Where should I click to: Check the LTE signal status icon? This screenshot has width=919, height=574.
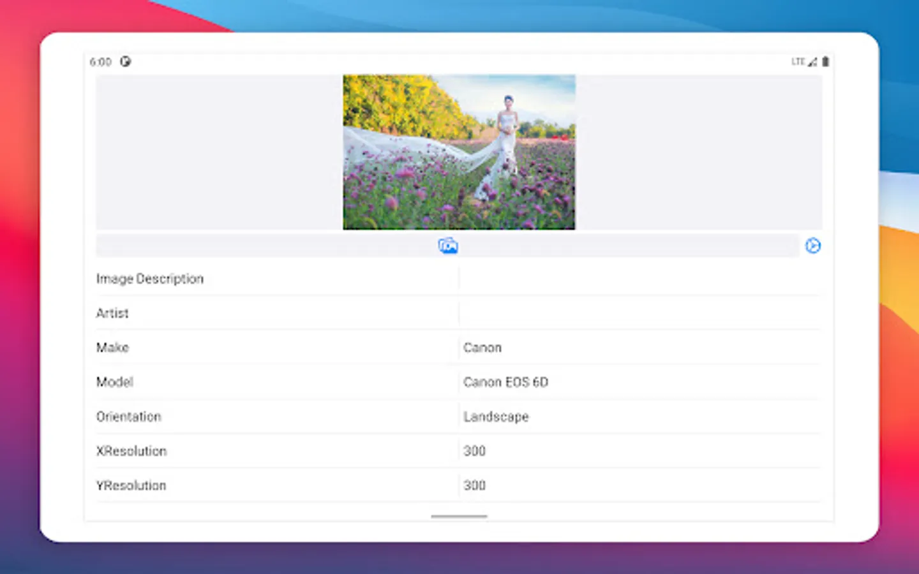pos(803,62)
